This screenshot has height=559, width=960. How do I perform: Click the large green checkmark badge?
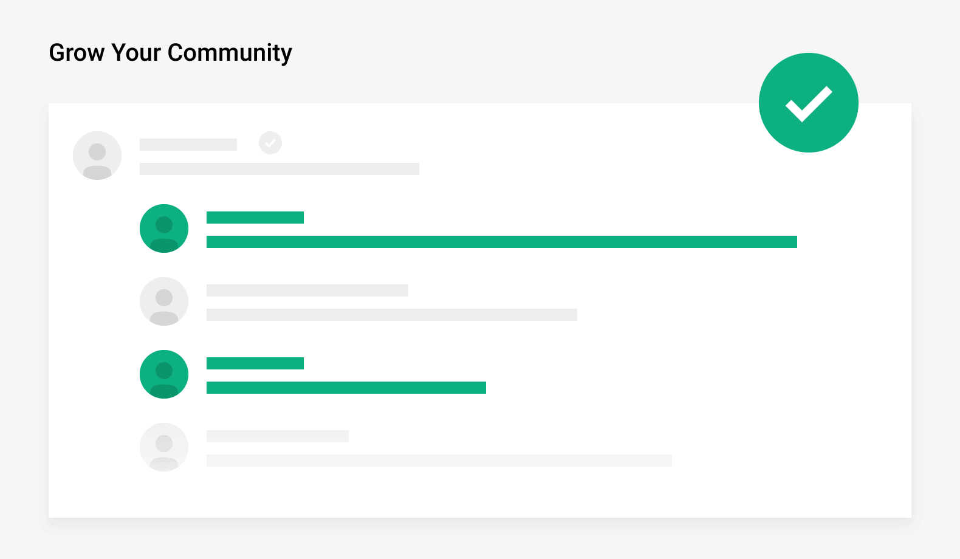[x=808, y=103]
